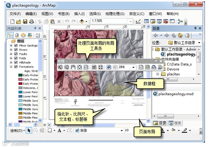Uncheck the Minor Geologic layer

(16, 45)
